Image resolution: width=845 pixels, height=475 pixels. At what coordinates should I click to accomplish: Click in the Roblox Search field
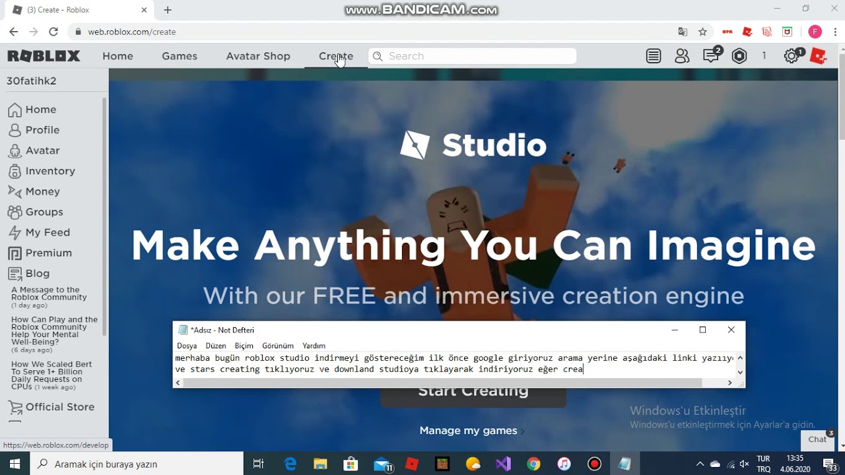[x=472, y=56]
